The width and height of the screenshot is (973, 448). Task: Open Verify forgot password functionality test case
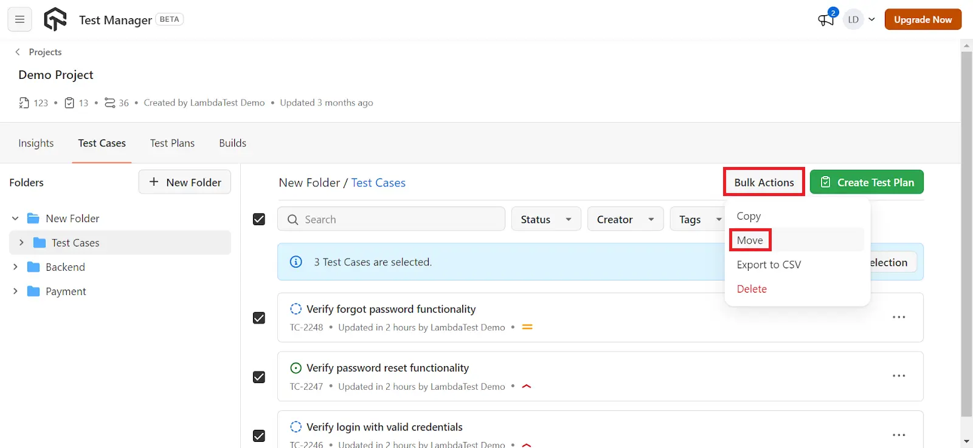click(x=391, y=309)
